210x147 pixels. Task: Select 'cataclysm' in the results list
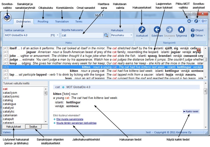[10, 93]
